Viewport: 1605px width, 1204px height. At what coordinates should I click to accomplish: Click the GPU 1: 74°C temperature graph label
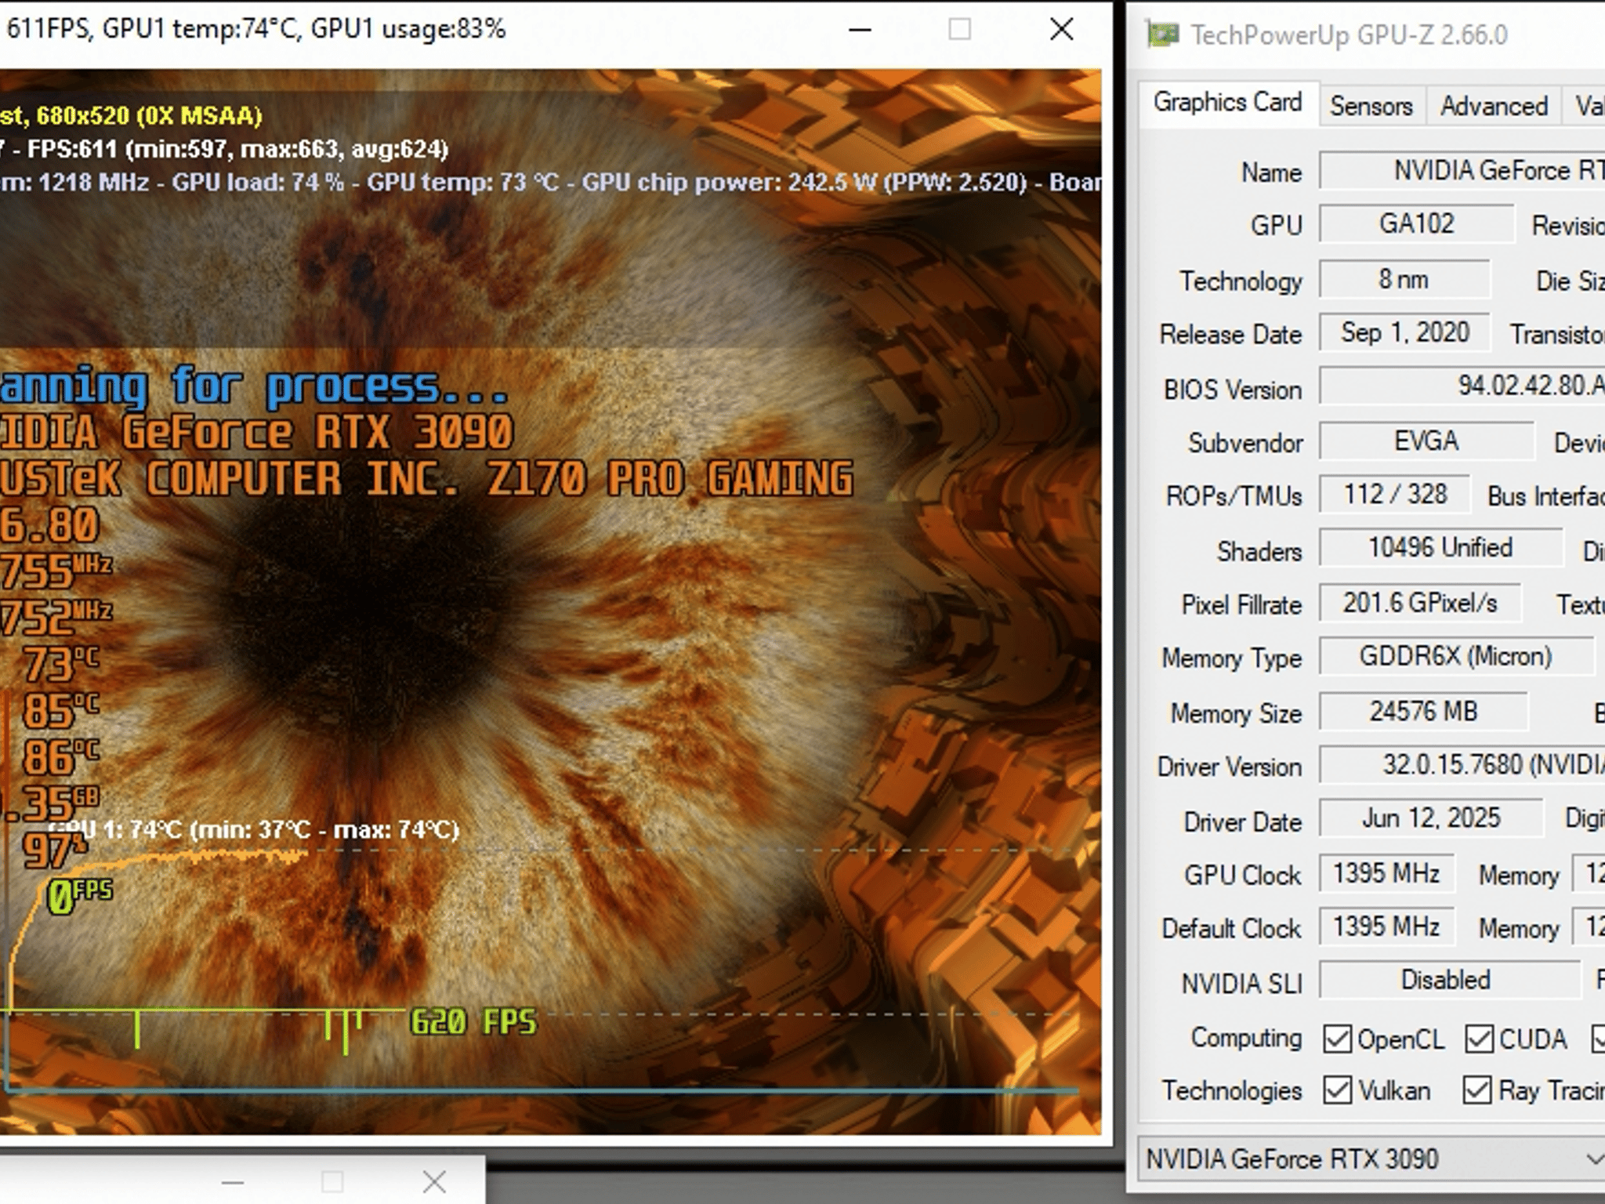click(x=255, y=830)
